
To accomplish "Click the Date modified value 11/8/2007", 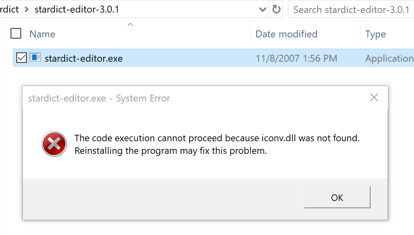I will pyautogui.click(x=296, y=58).
